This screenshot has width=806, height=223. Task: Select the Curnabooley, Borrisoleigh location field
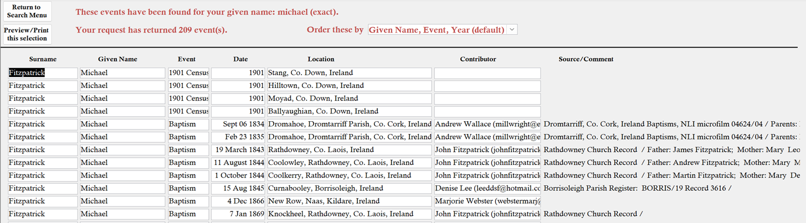(x=349, y=188)
